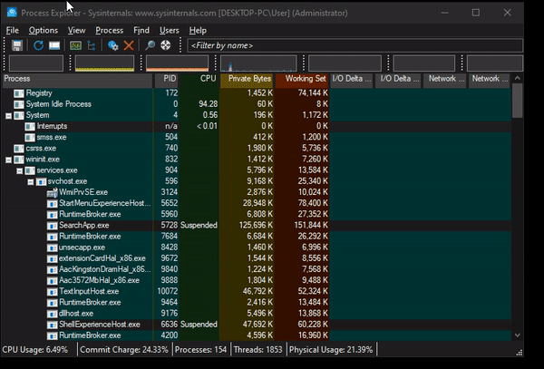Select the AacKingstonDramHal_x86 process row

[257, 269]
